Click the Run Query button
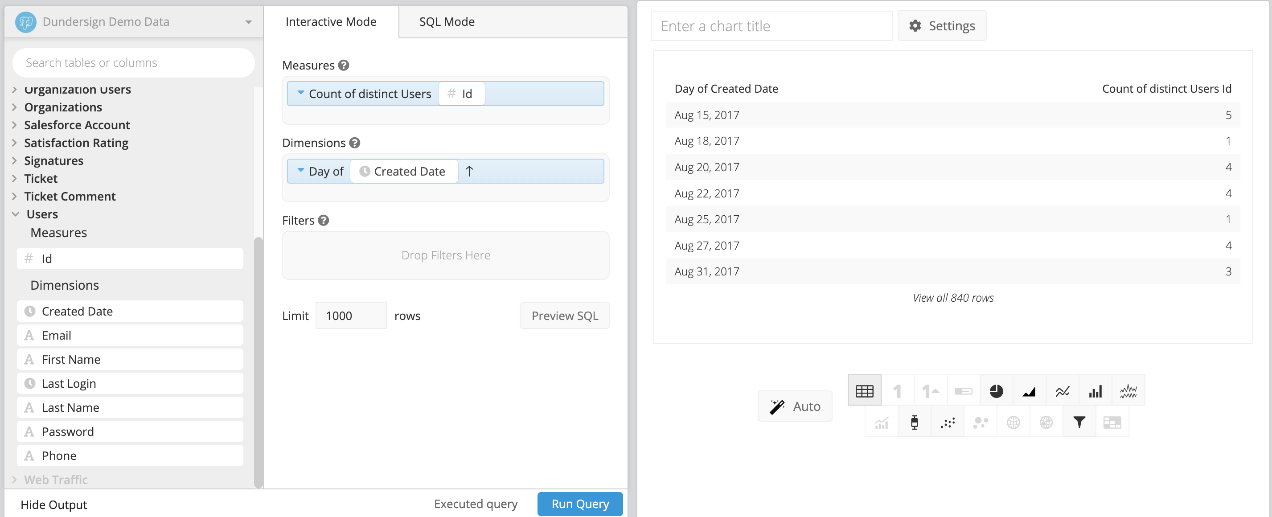Image resolution: width=1272 pixels, height=517 pixels. [x=580, y=504]
